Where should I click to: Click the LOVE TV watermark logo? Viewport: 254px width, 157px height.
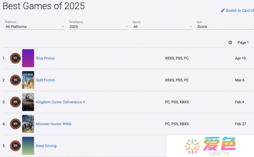click(211, 146)
